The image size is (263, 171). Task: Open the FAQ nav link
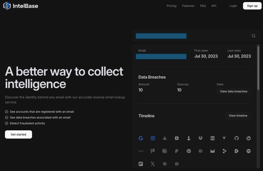(203, 6)
